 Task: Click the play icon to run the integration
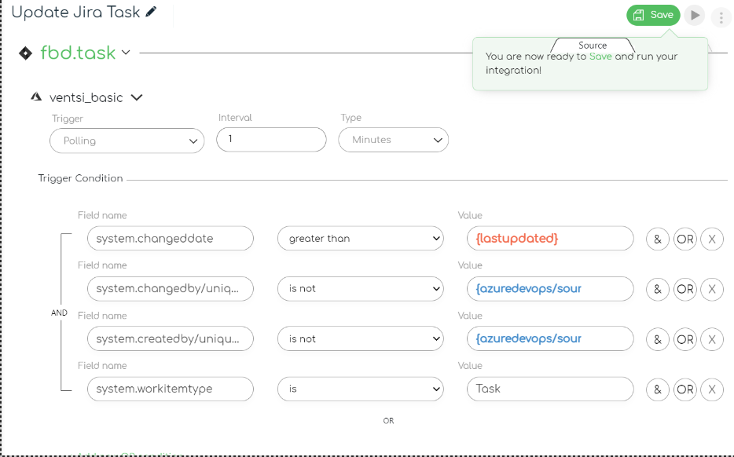tap(695, 15)
